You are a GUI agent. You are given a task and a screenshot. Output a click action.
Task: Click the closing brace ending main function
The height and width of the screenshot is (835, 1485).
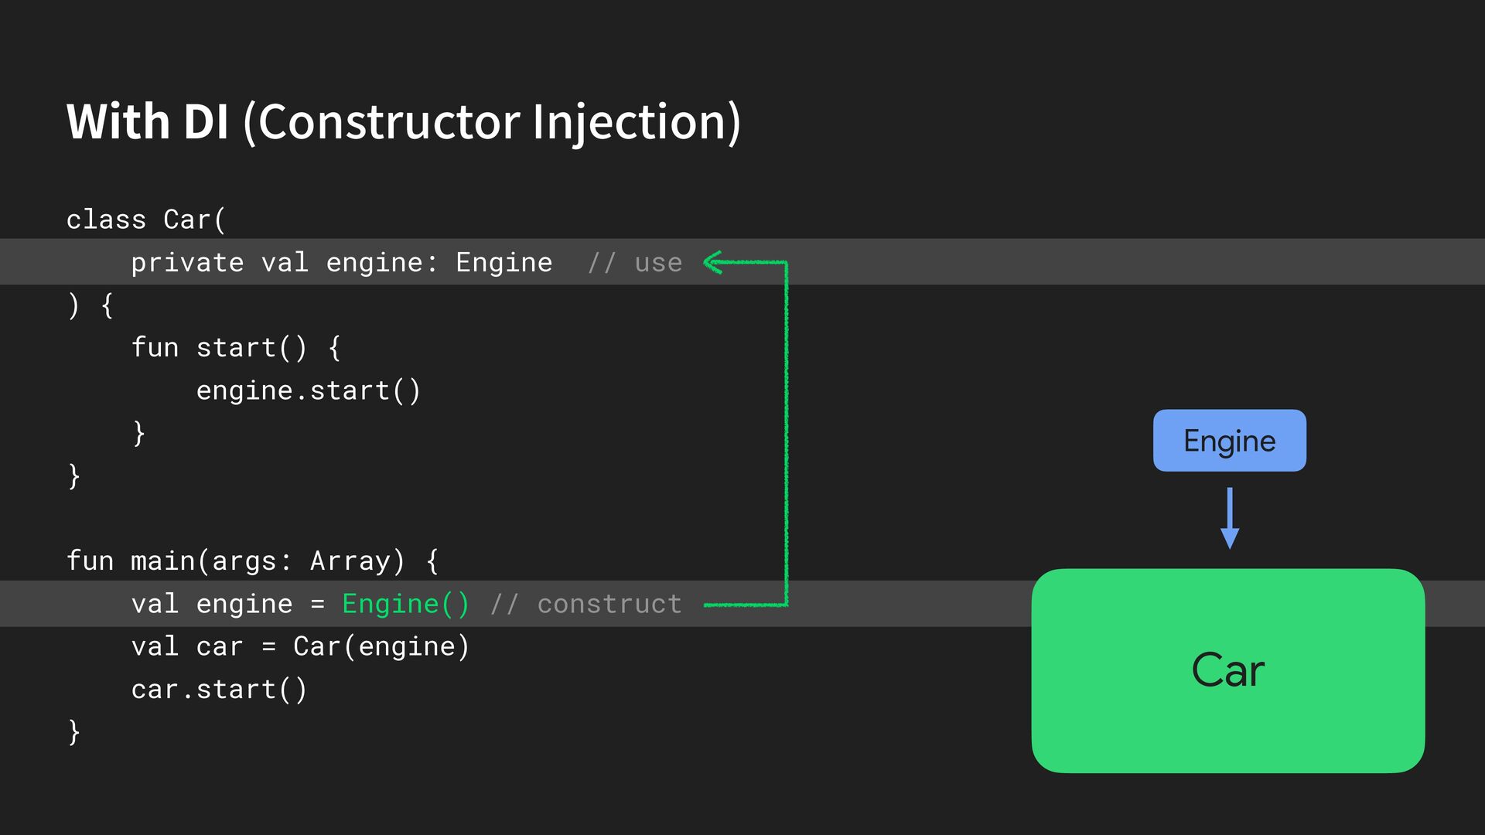[74, 731]
